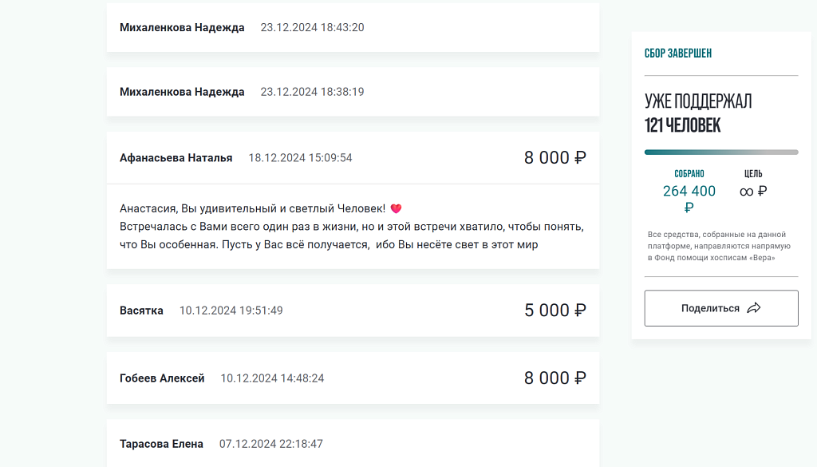The height and width of the screenshot is (467, 817).
Task: Click the collected sum 264 400 ₽
Action: pyautogui.click(x=689, y=199)
